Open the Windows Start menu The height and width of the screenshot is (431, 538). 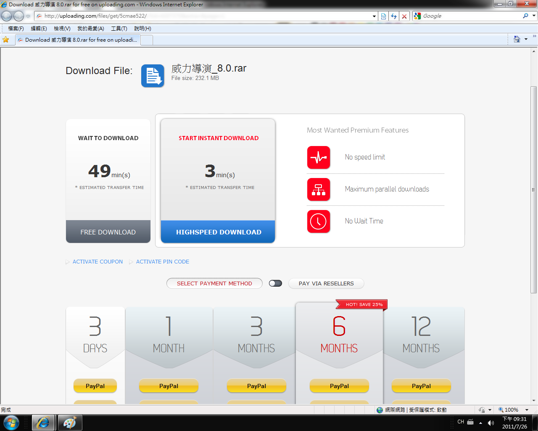[x=11, y=423]
